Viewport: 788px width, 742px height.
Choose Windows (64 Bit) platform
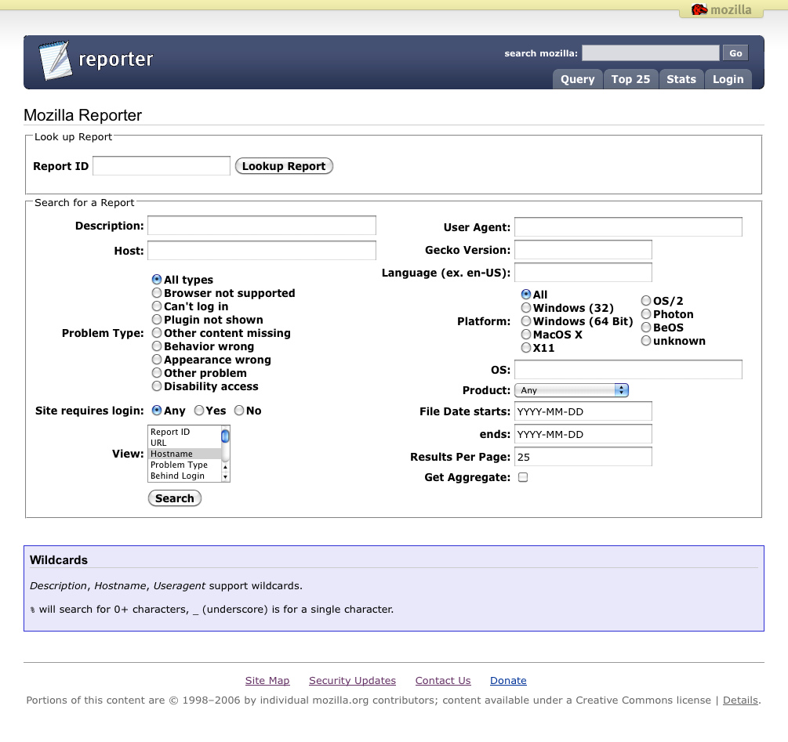click(x=526, y=320)
